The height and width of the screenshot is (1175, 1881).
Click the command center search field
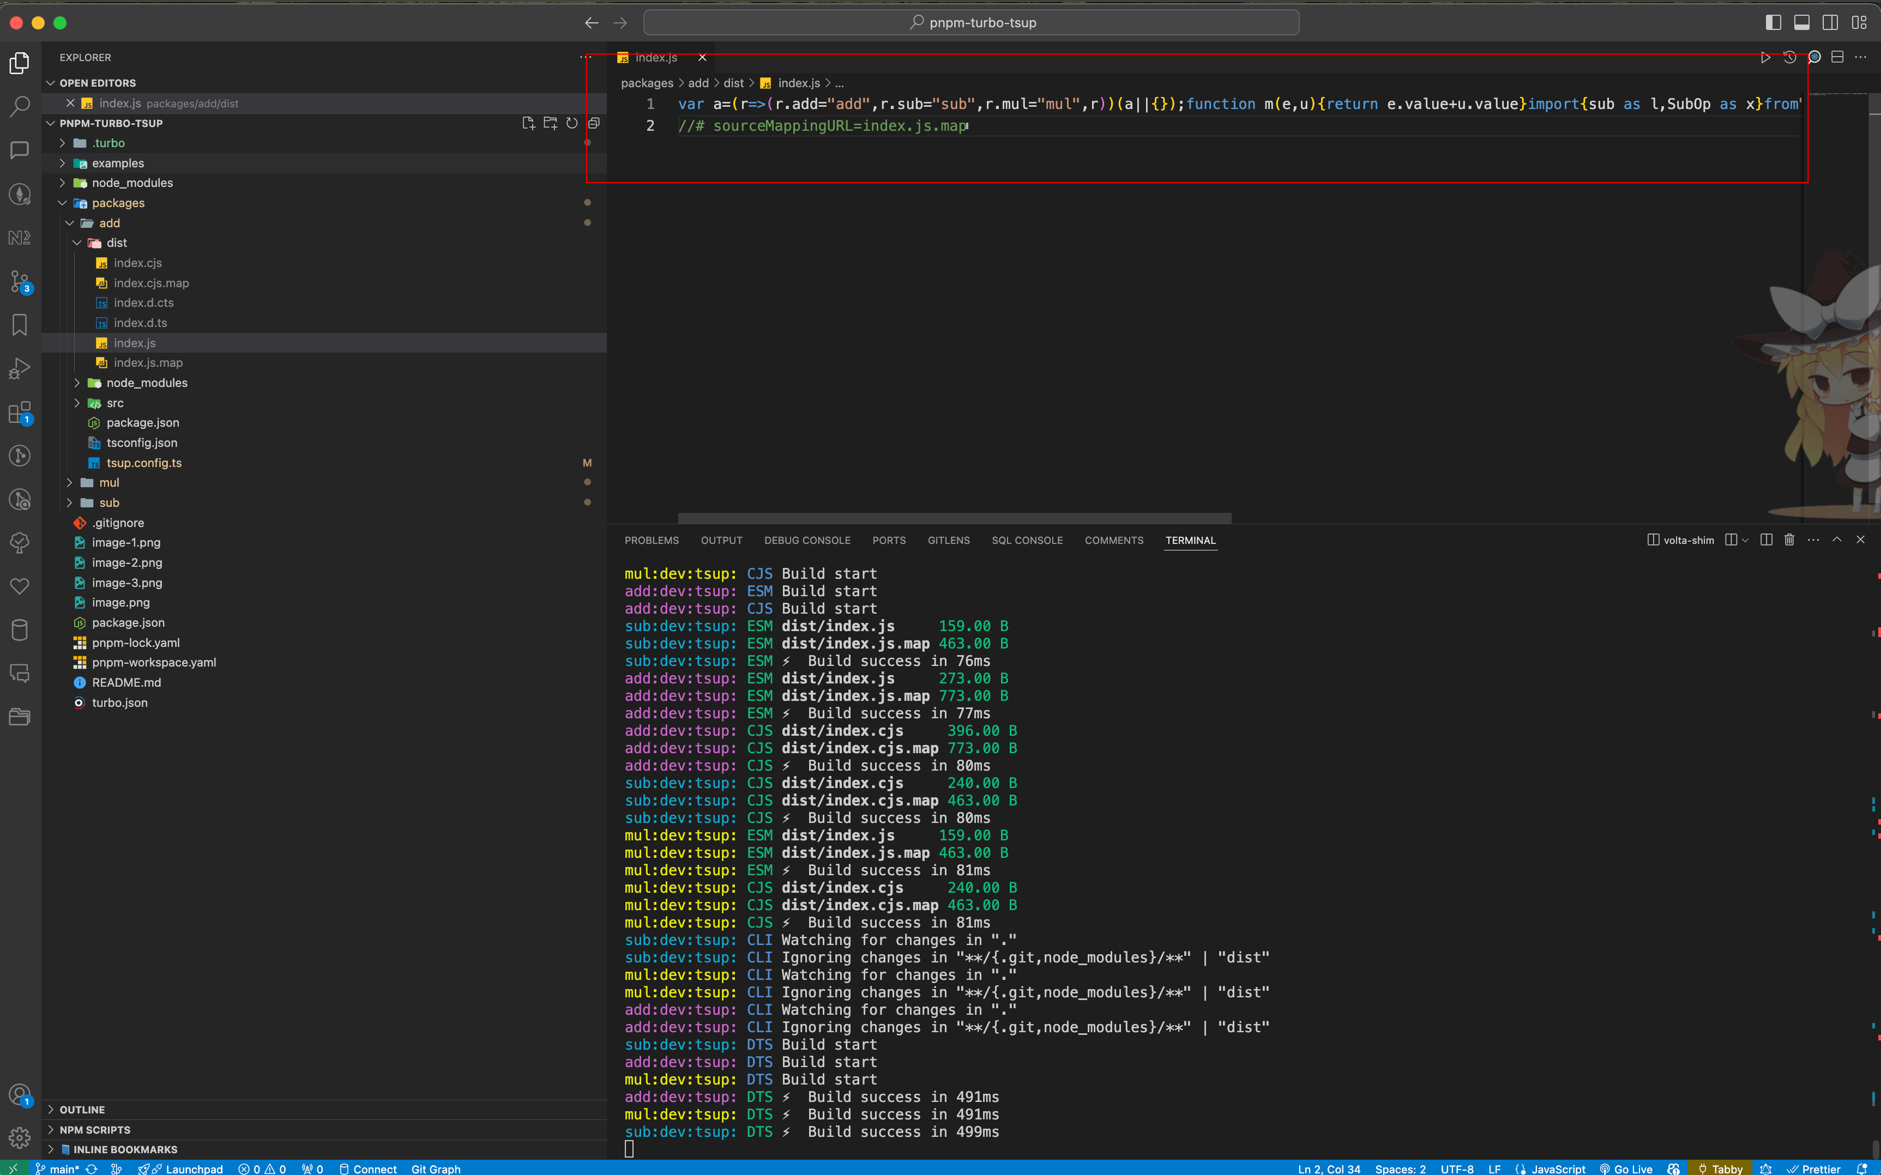coord(971,22)
